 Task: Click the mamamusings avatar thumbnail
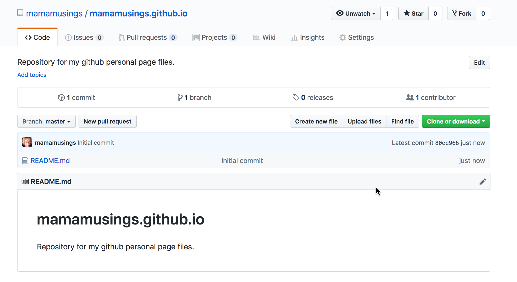tap(27, 142)
